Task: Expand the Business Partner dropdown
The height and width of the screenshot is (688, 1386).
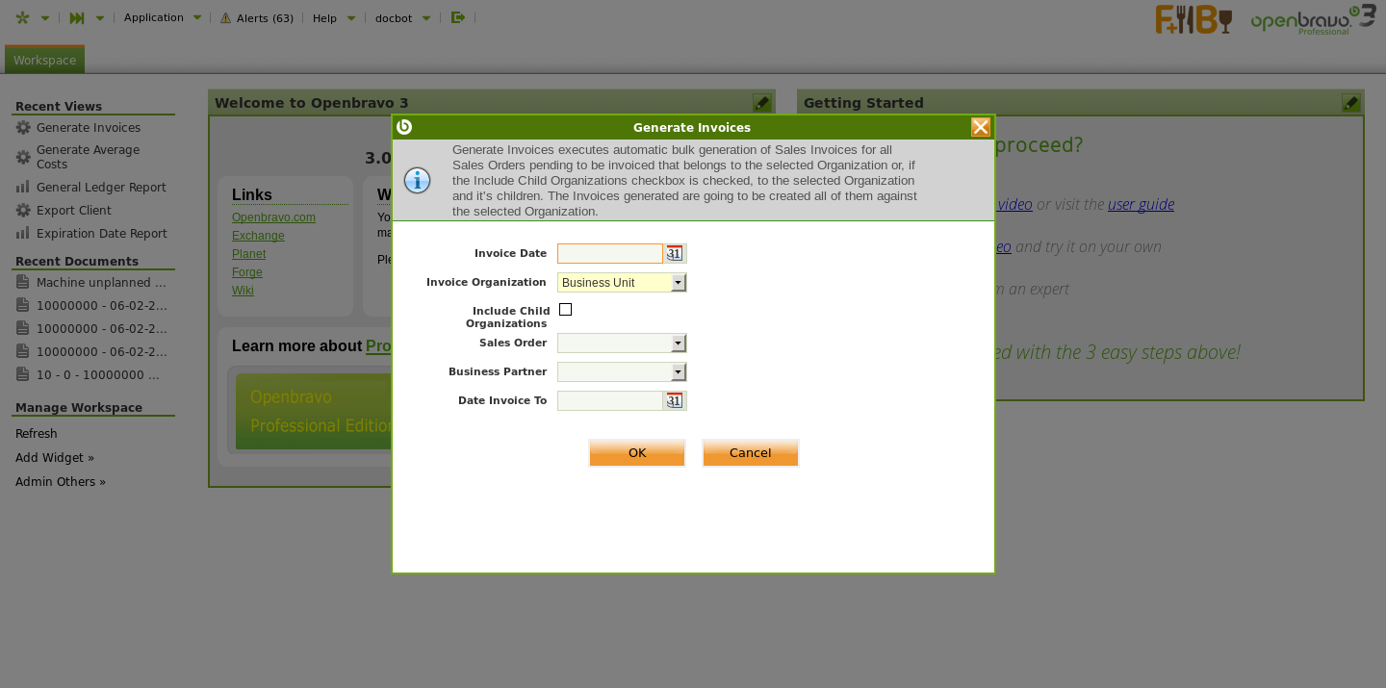Action: coord(679,372)
